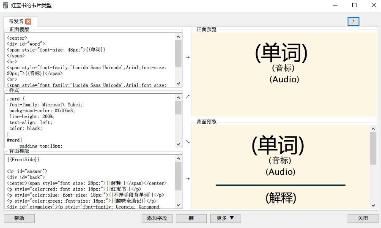Focus the 正面模版 code editor
381x228 pixels.
(90, 60)
